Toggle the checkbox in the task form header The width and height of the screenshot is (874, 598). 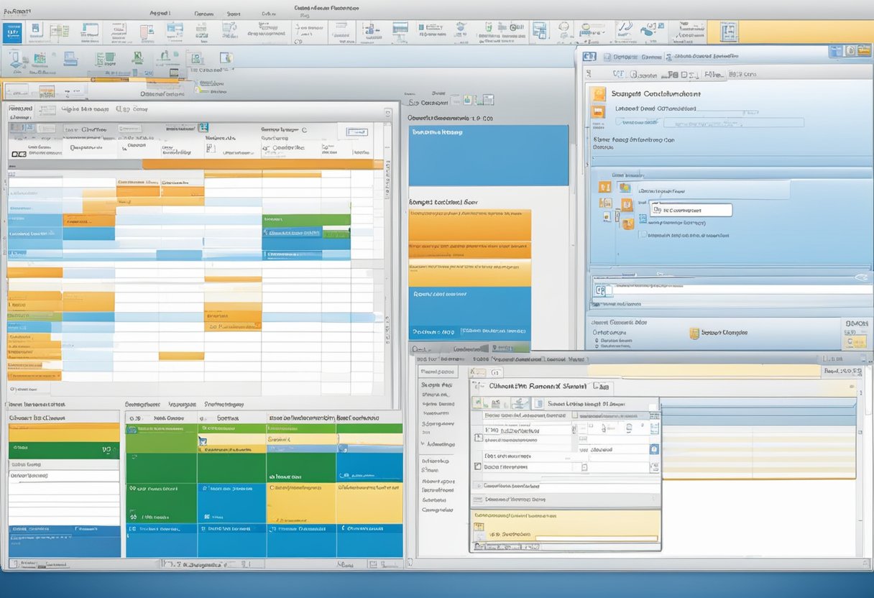575,415
